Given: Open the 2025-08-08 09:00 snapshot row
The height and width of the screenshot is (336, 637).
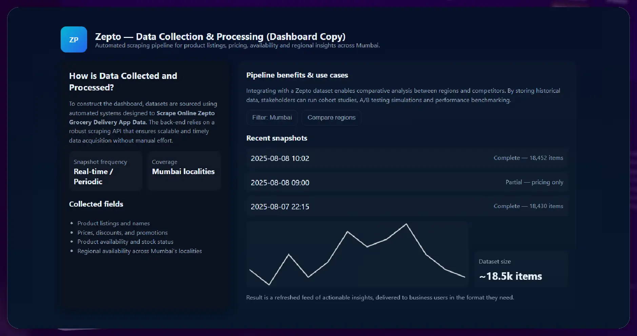Looking at the screenshot, I should click(407, 183).
